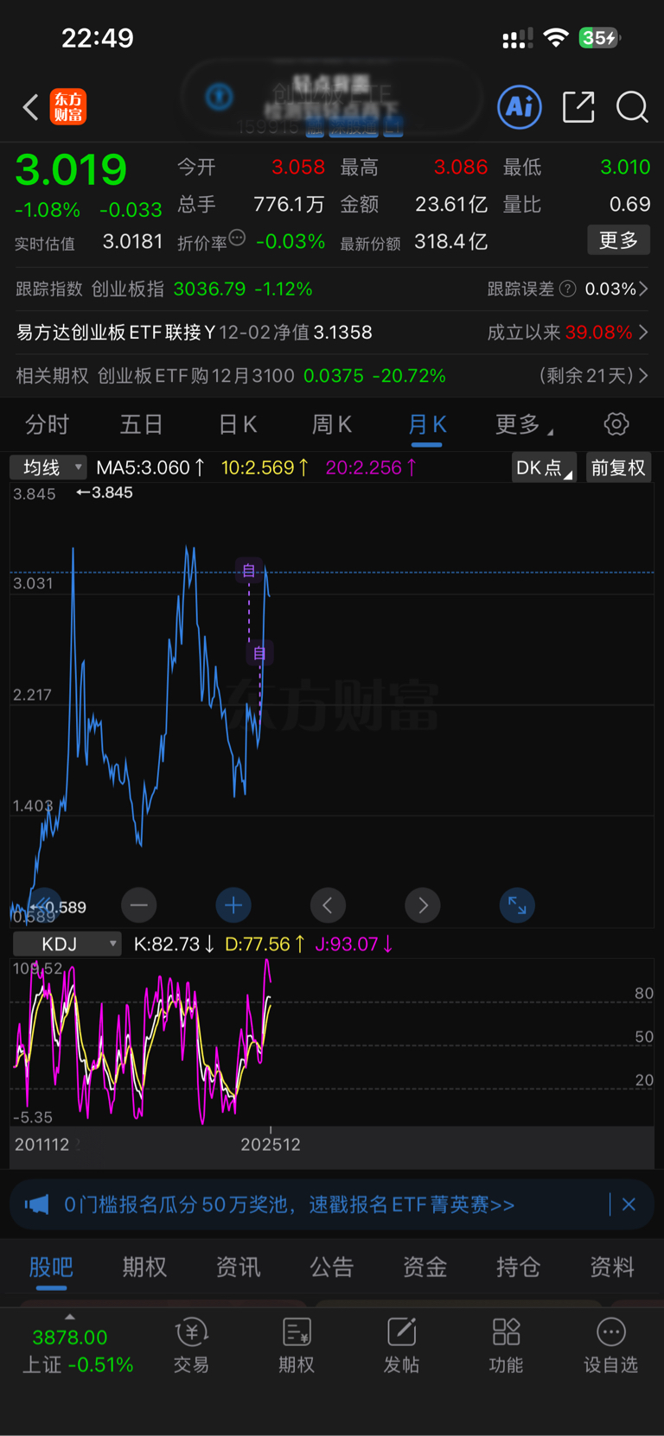664x1436 pixels.
Task: Open the 东方财富 logo icon
Action: (x=68, y=107)
